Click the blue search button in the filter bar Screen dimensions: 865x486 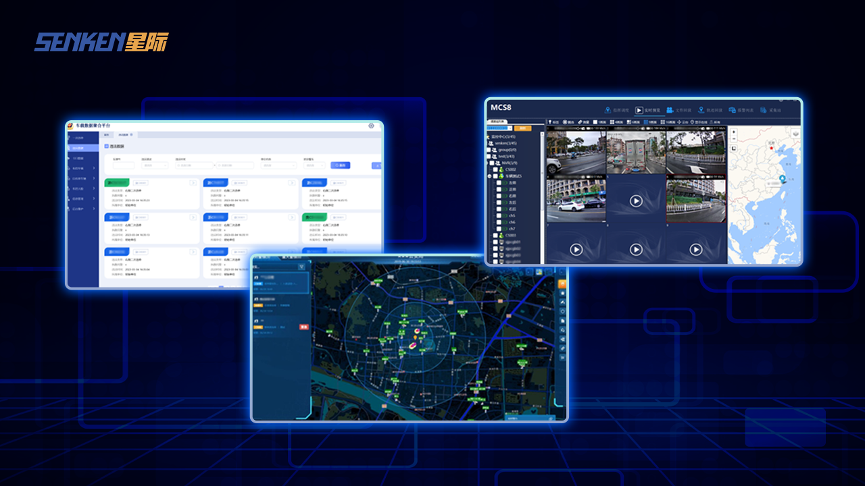tap(340, 165)
